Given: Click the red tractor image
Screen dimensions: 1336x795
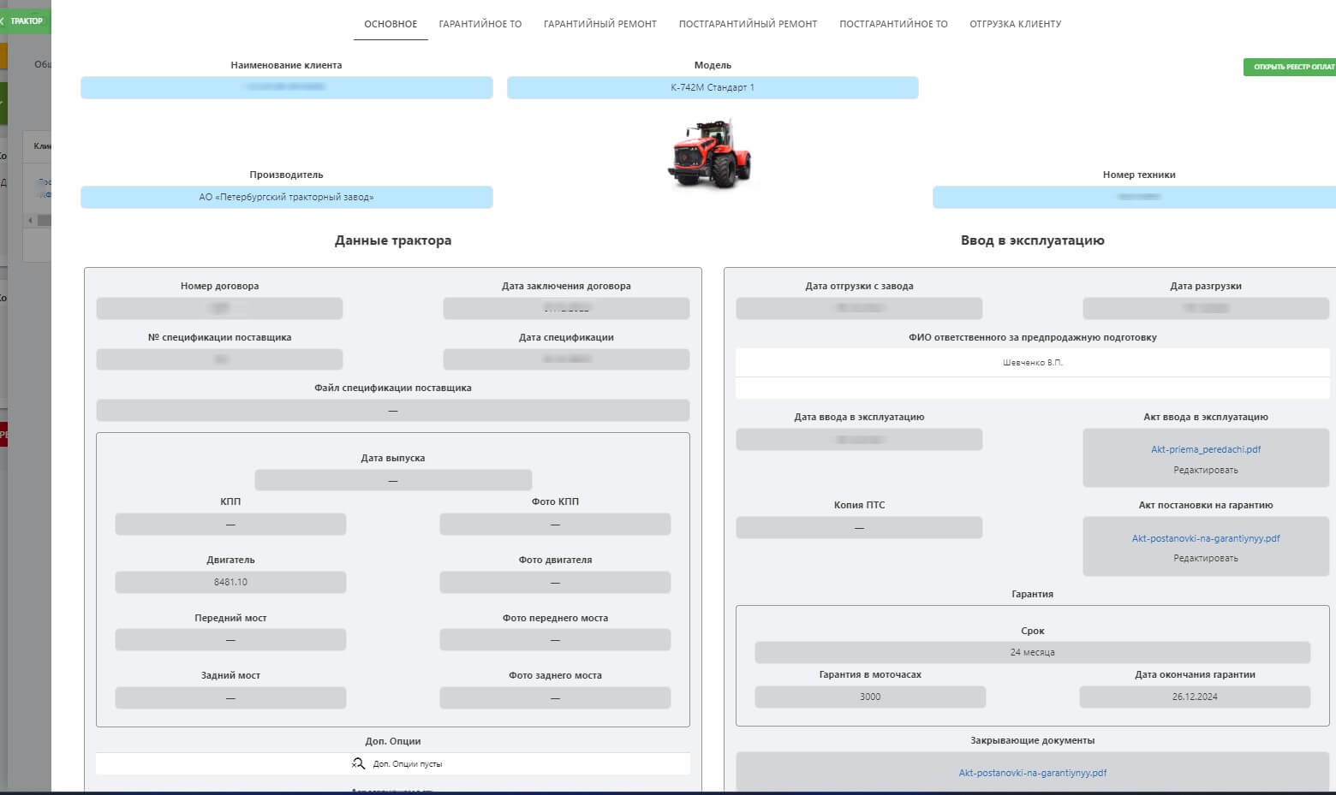Looking at the screenshot, I should coord(710,154).
